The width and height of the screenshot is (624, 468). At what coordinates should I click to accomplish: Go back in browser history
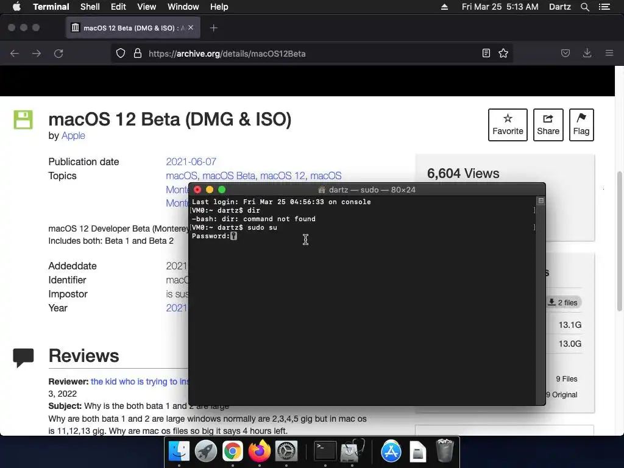15,54
